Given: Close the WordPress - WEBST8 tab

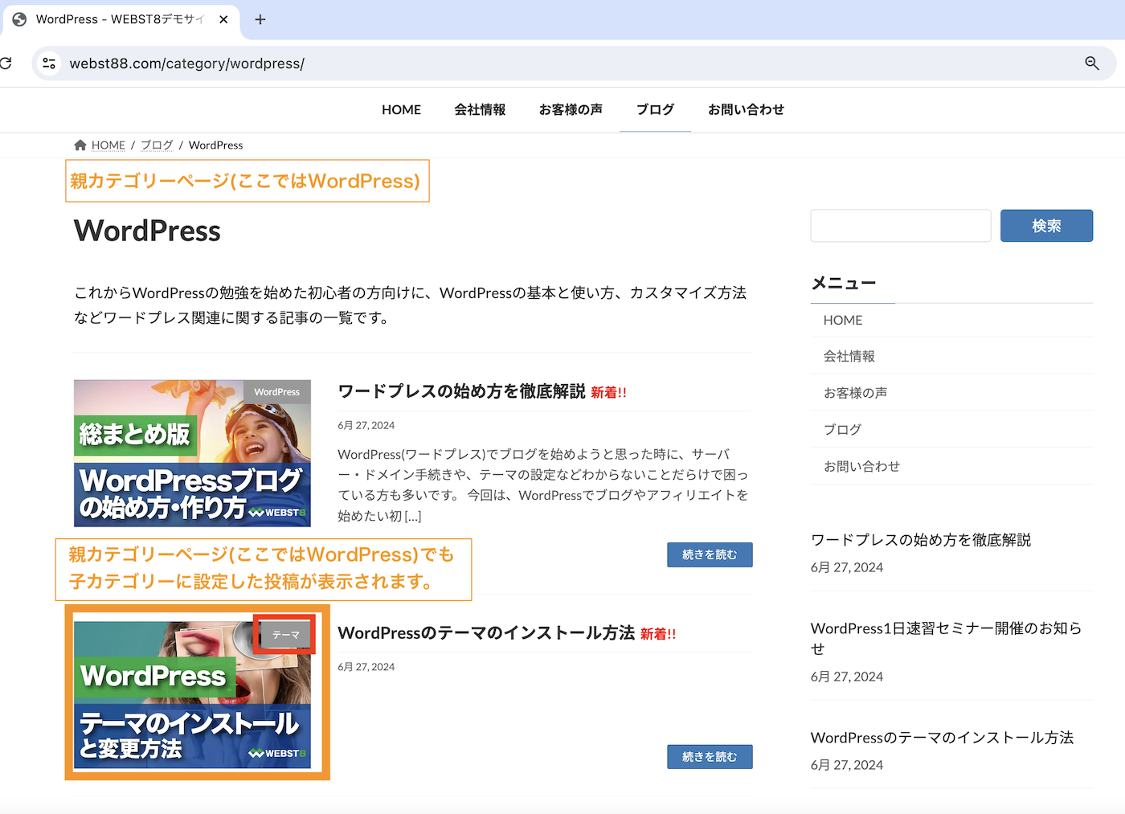Looking at the screenshot, I should (x=223, y=19).
